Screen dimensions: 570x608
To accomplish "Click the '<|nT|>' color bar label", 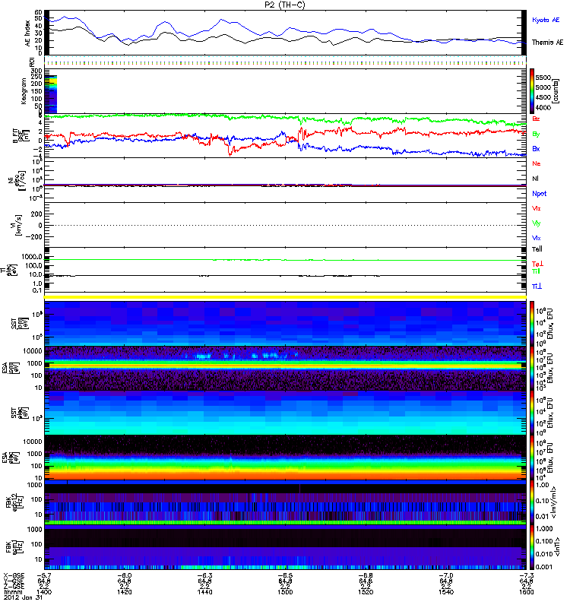I will [556, 547].
